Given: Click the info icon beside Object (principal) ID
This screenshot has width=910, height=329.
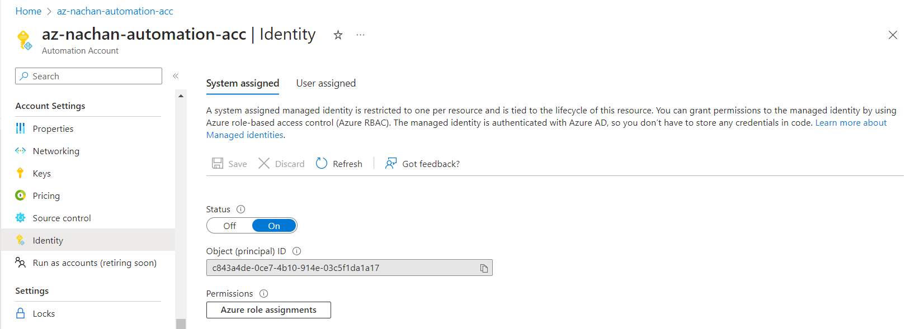Looking at the screenshot, I should 296,251.
